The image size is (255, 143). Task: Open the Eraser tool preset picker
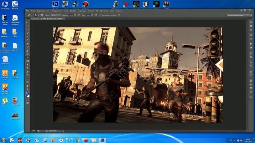[30, 15]
